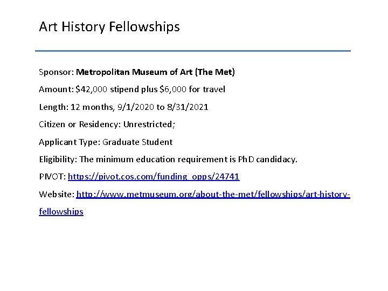Viewport: 388px width, 291px height.
Task: Click the "$42,000" stipend amount
Action: pos(92,89)
